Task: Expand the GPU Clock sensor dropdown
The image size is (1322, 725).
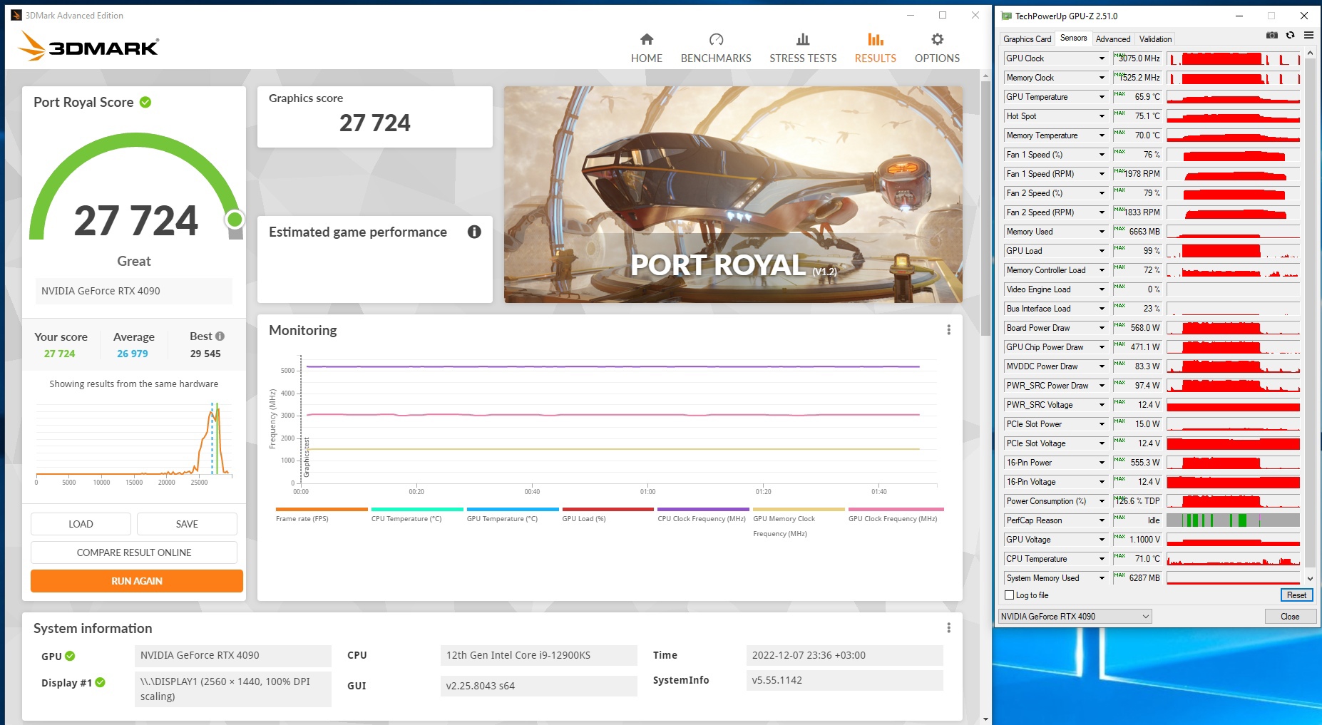Action: point(1102,58)
